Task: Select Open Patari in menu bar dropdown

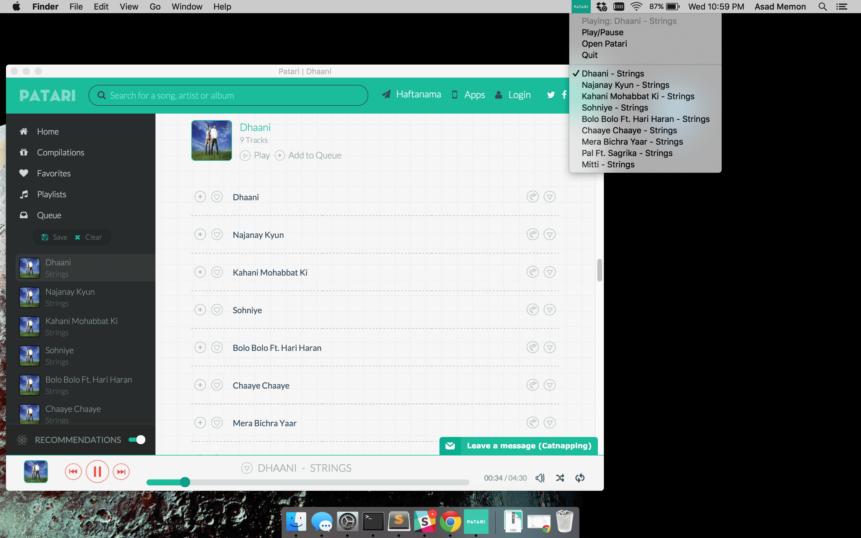Action: tap(604, 44)
